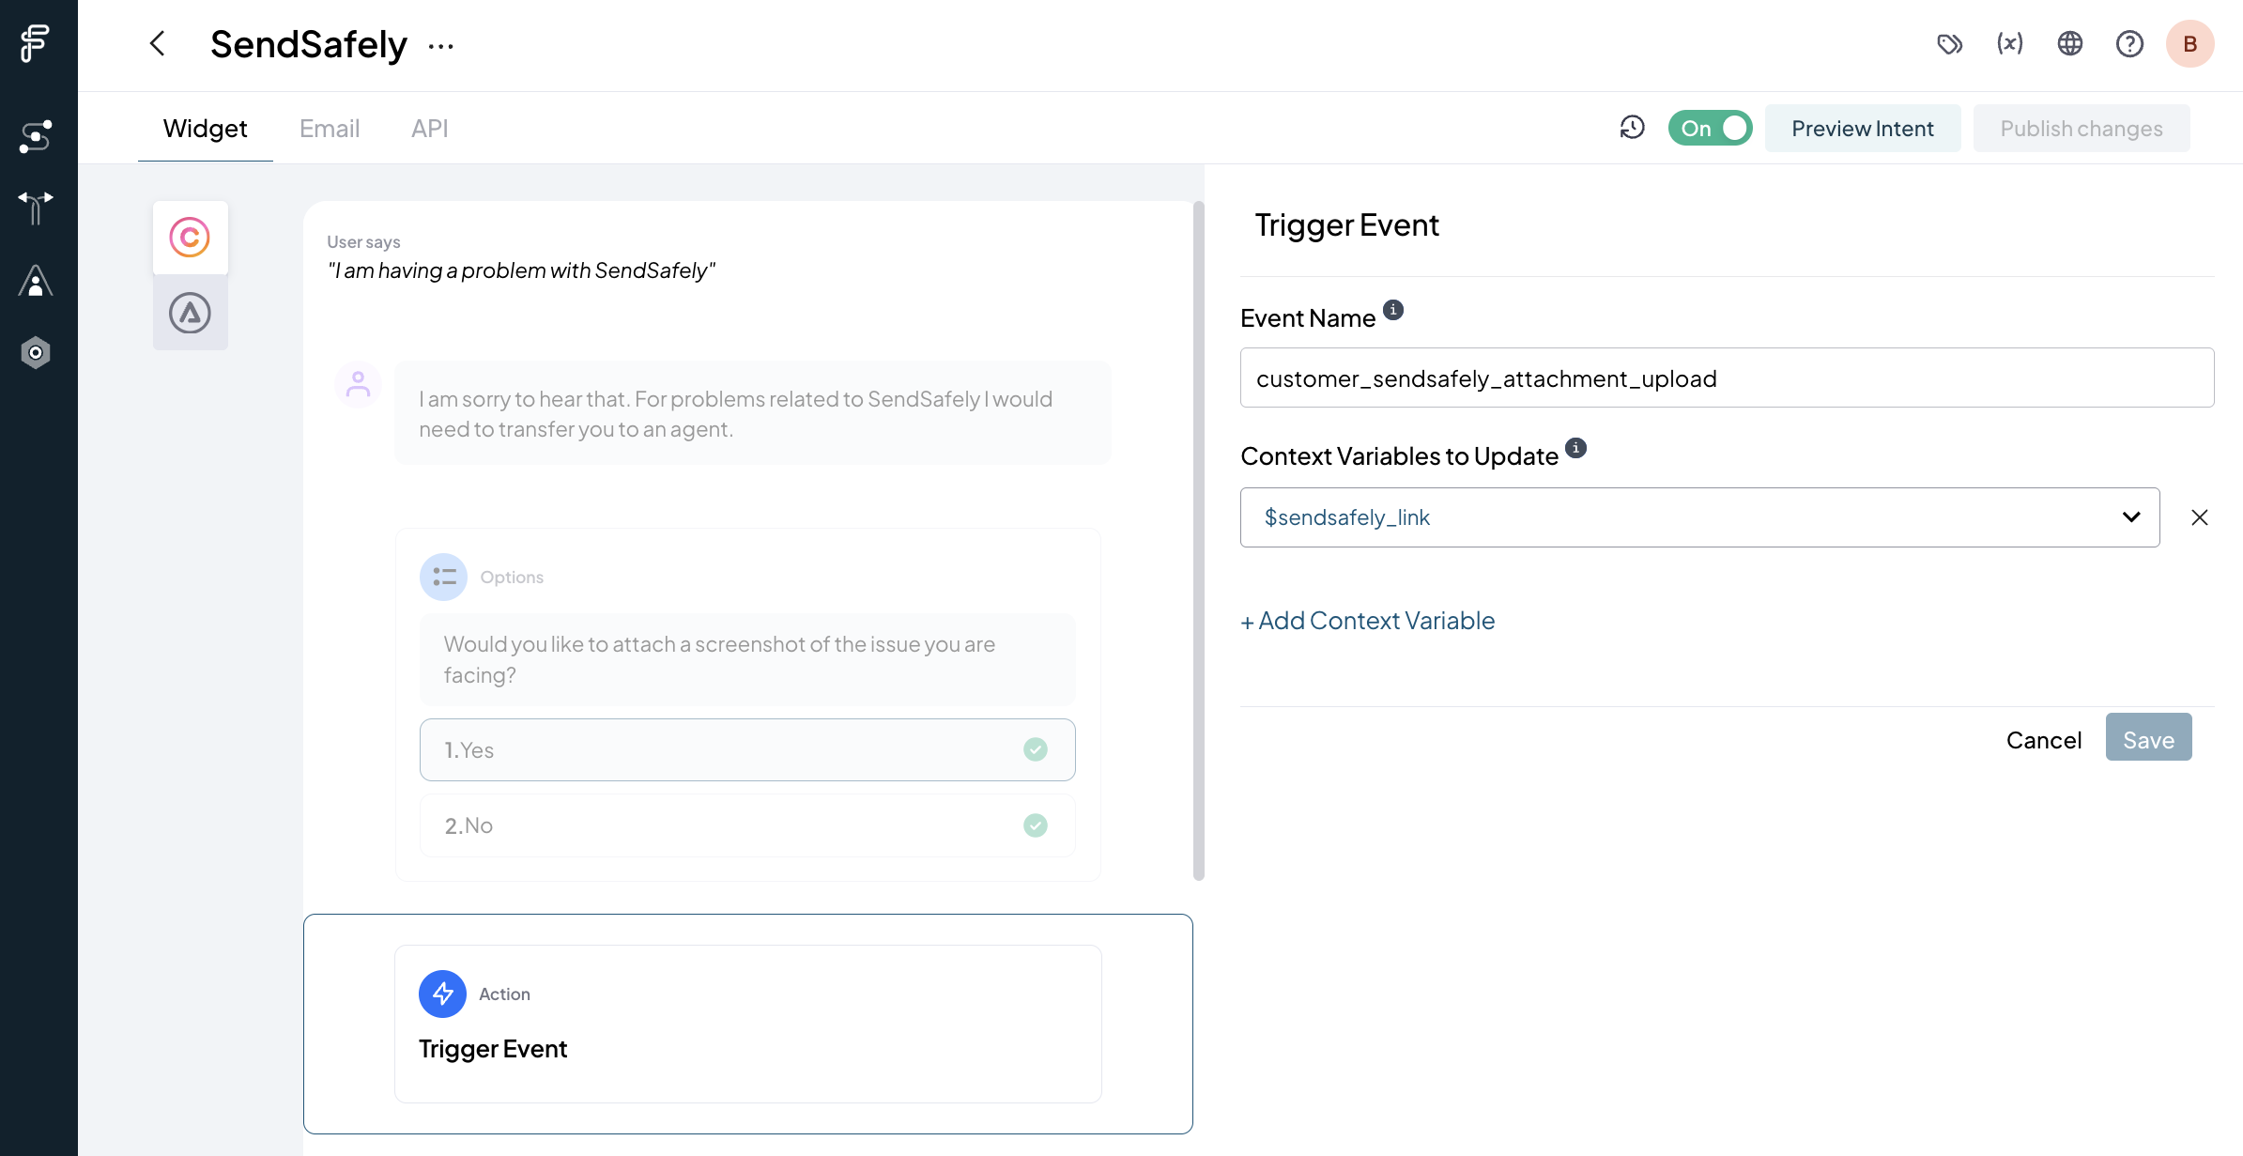Switch to the API tab

point(429,128)
